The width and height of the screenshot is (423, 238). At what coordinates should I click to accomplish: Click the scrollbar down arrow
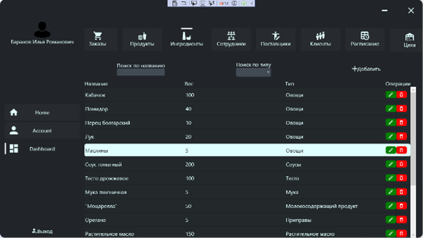coord(413,235)
